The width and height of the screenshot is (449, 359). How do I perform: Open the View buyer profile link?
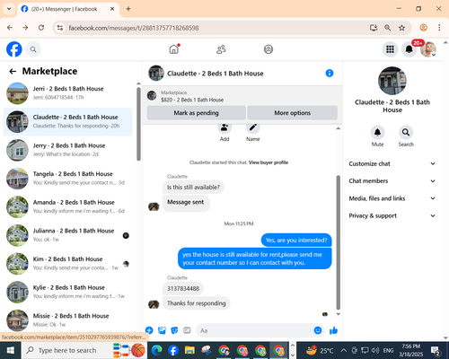click(269, 162)
